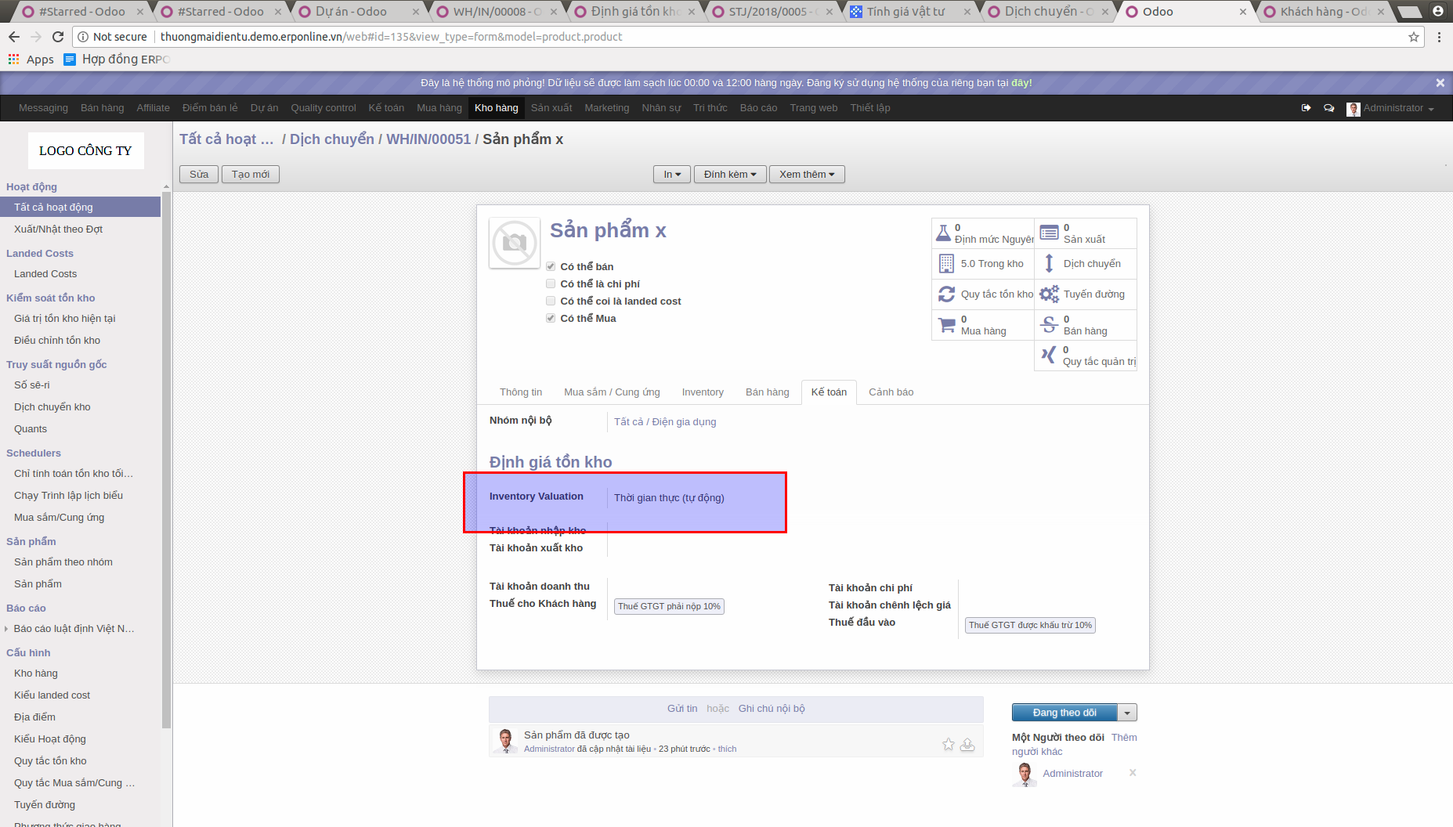Select Landed Costs in the sidebar

45,274
